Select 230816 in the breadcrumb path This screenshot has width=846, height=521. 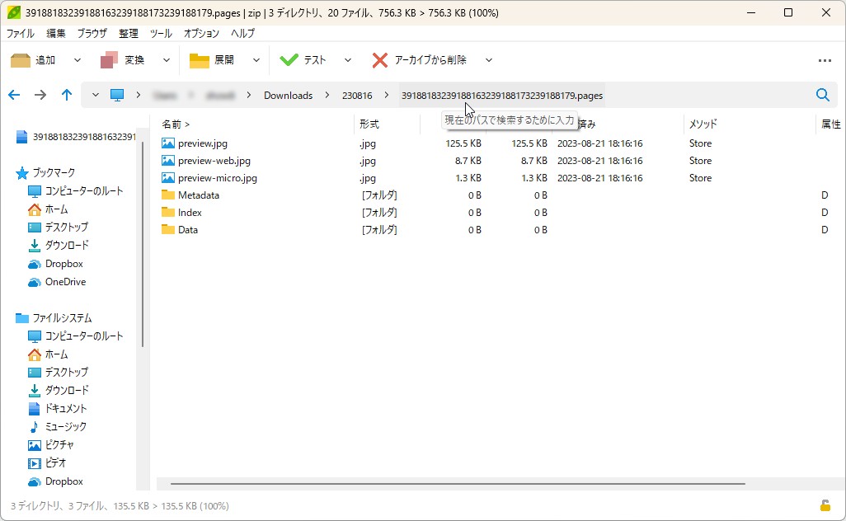[357, 96]
